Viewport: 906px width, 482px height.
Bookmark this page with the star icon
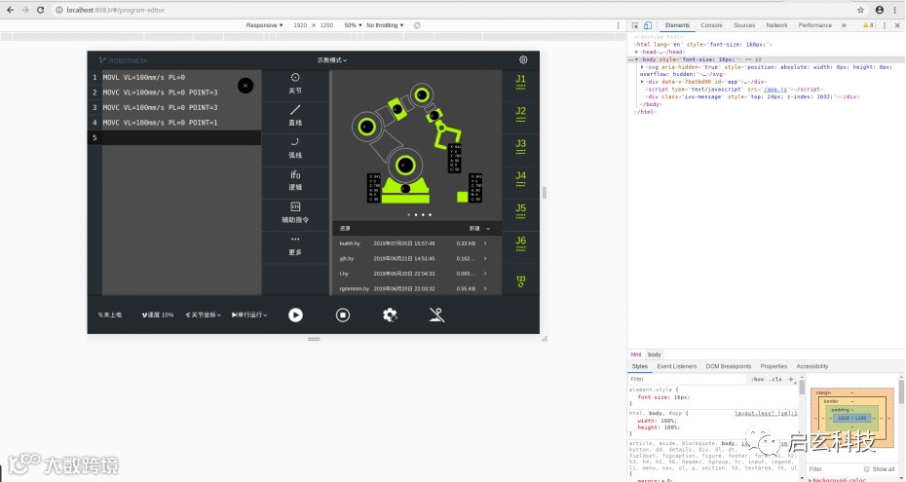[x=860, y=10]
